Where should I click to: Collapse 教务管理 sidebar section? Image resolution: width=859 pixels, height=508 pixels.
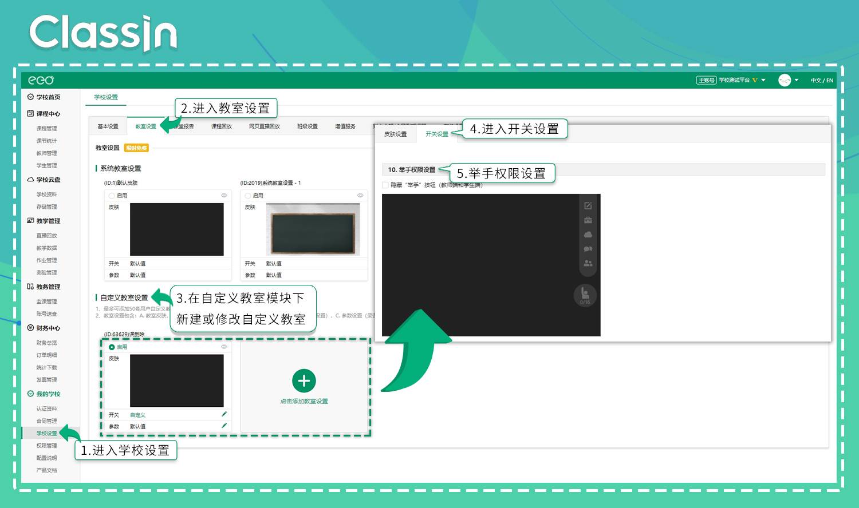pos(48,287)
